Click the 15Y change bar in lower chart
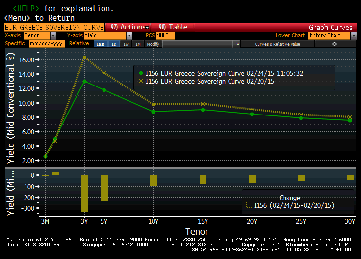361x259 pixels. pyautogui.click(x=203, y=180)
